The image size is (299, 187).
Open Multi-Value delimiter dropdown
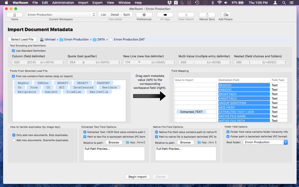[x=205, y=62]
